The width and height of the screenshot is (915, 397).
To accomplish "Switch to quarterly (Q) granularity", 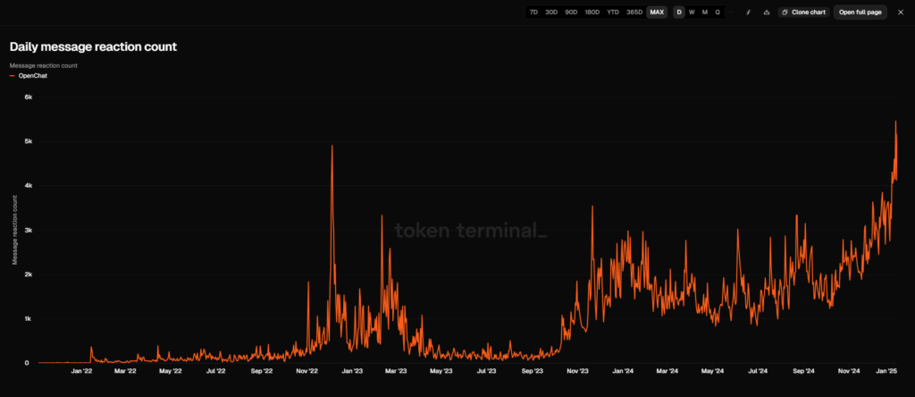I will coord(718,13).
